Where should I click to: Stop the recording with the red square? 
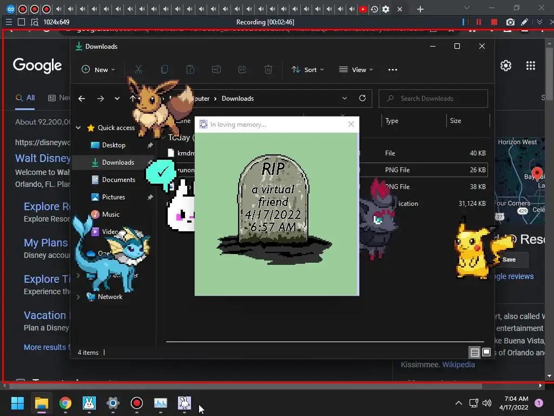[x=494, y=22]
